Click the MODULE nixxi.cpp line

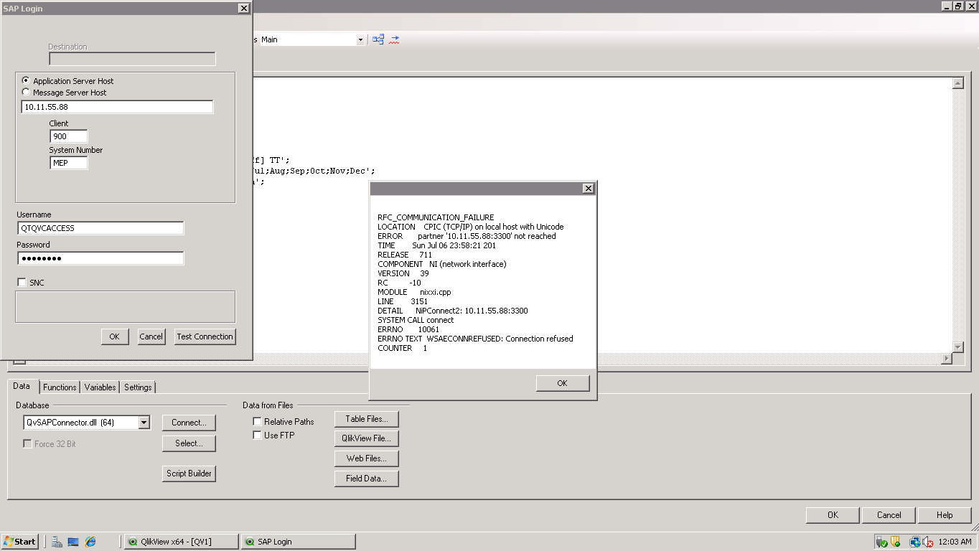(414, 292)
